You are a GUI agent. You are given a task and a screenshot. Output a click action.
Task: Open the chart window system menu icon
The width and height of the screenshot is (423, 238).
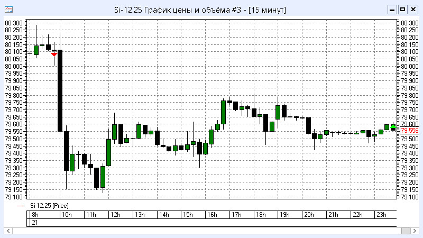click(8, 10)
